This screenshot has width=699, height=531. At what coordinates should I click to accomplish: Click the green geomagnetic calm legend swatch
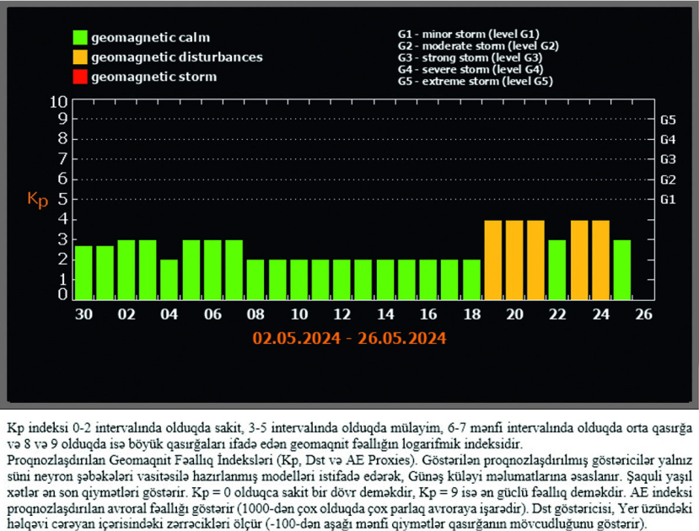point(80,37)
